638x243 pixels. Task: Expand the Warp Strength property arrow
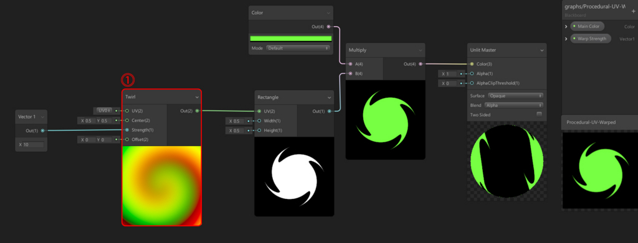coord(566,39)
